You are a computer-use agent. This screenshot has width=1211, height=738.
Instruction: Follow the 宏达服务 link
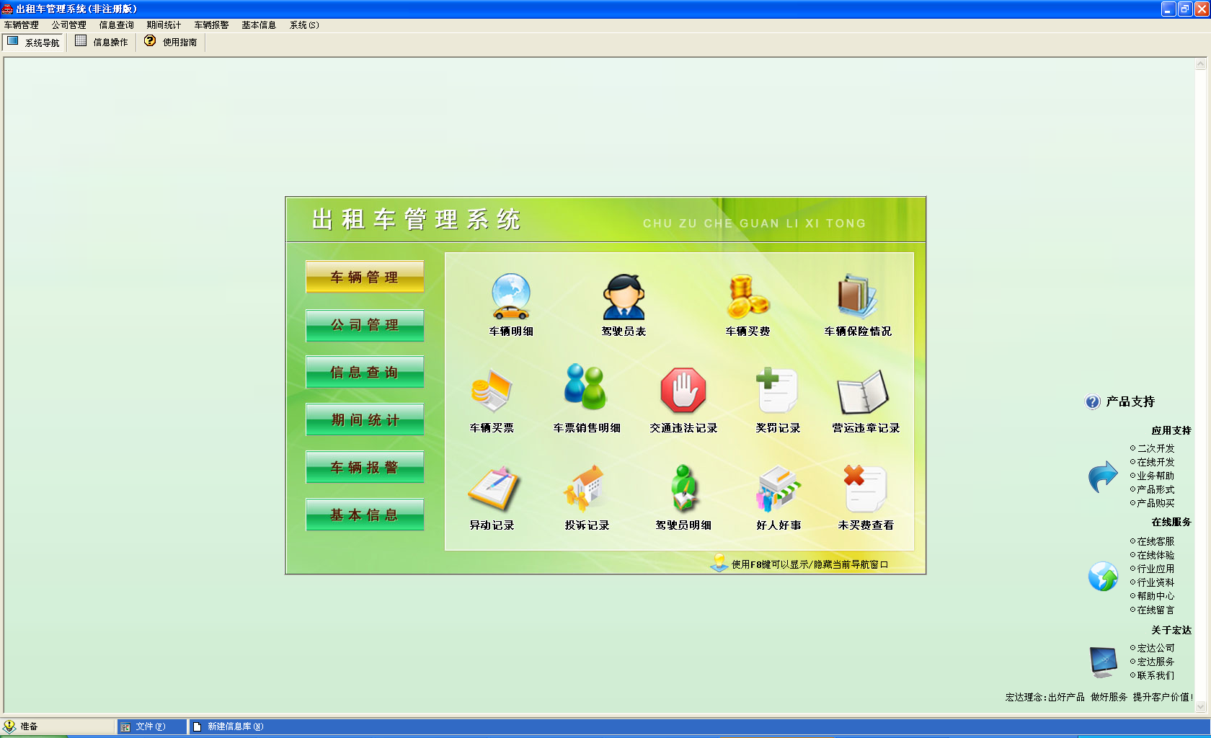tap(1155, 662)
